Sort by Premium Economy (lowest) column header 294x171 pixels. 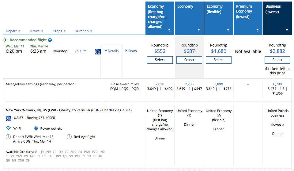coord(248,18)
